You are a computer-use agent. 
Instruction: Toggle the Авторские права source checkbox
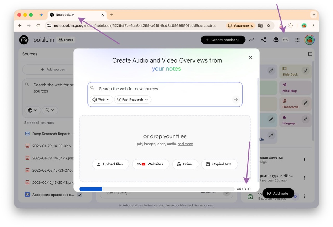point(80,195)
